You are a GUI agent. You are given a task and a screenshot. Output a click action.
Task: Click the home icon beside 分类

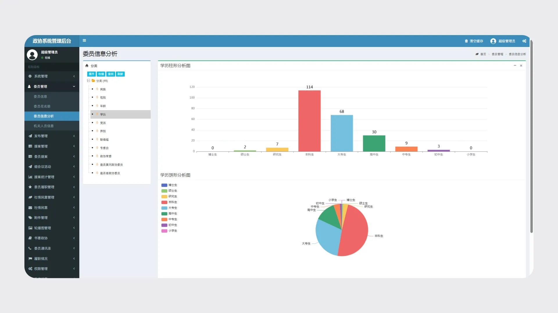point(87,66)
